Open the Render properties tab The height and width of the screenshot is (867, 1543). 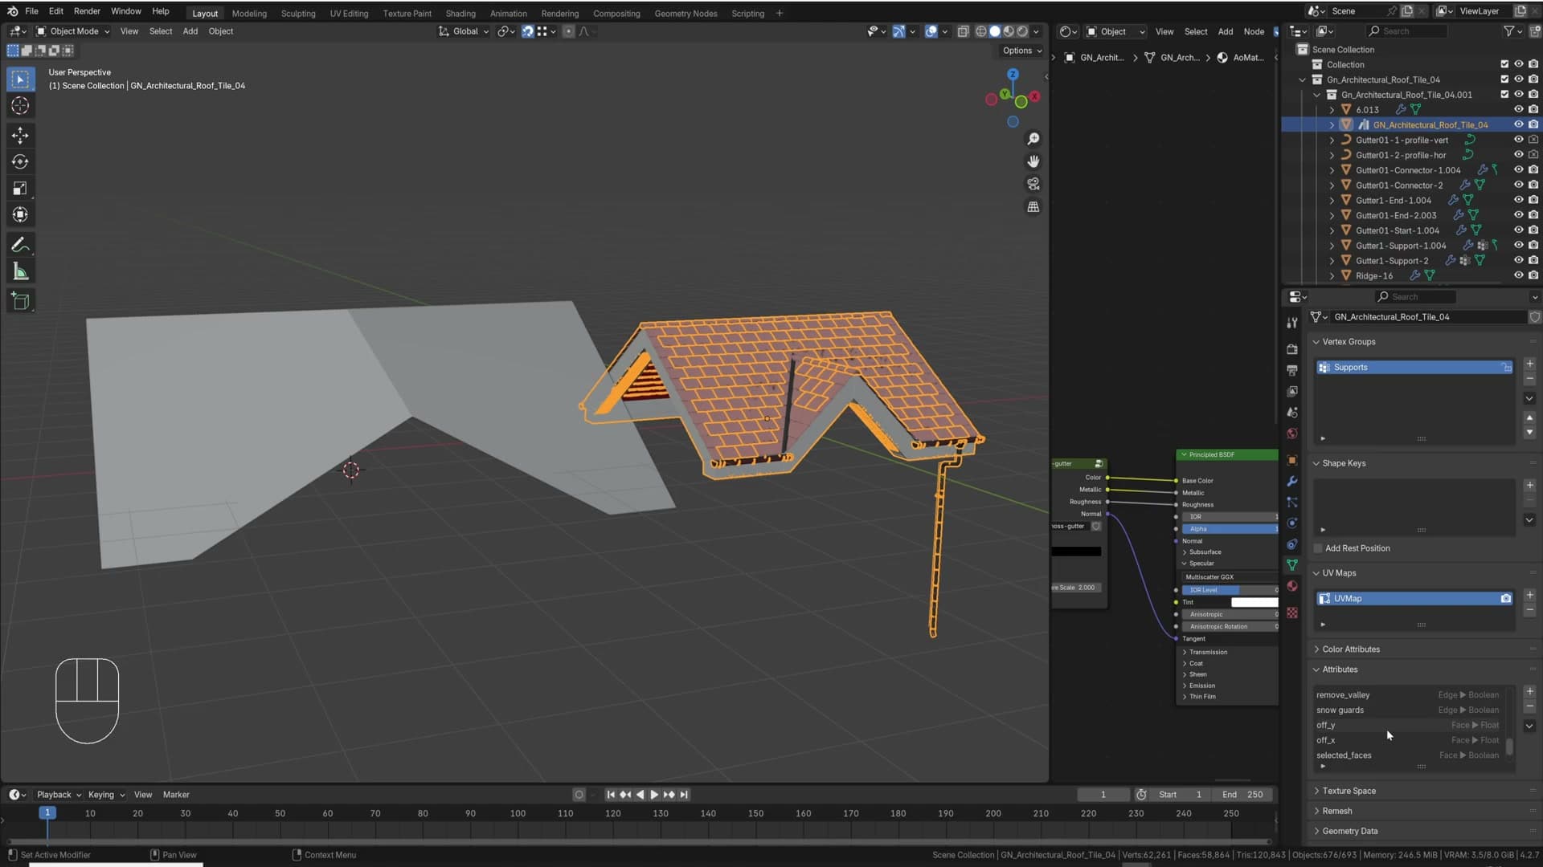1292,349
